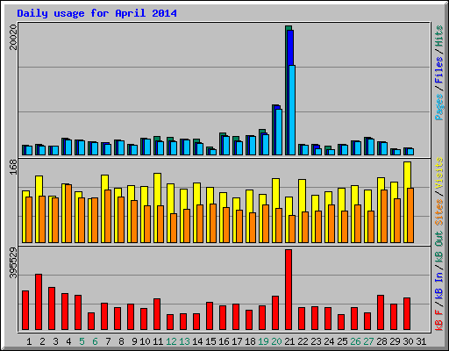
Task: Click the day 11 axis label
Action: pos(158,341)
